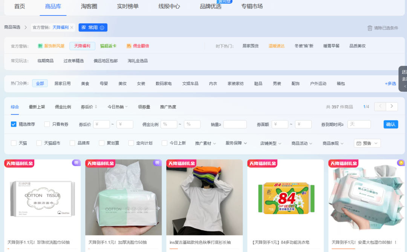Click 天降福利礼金 label on ins复古打底衫 card
Screen dimensions: 407x252
click(181, 163)
